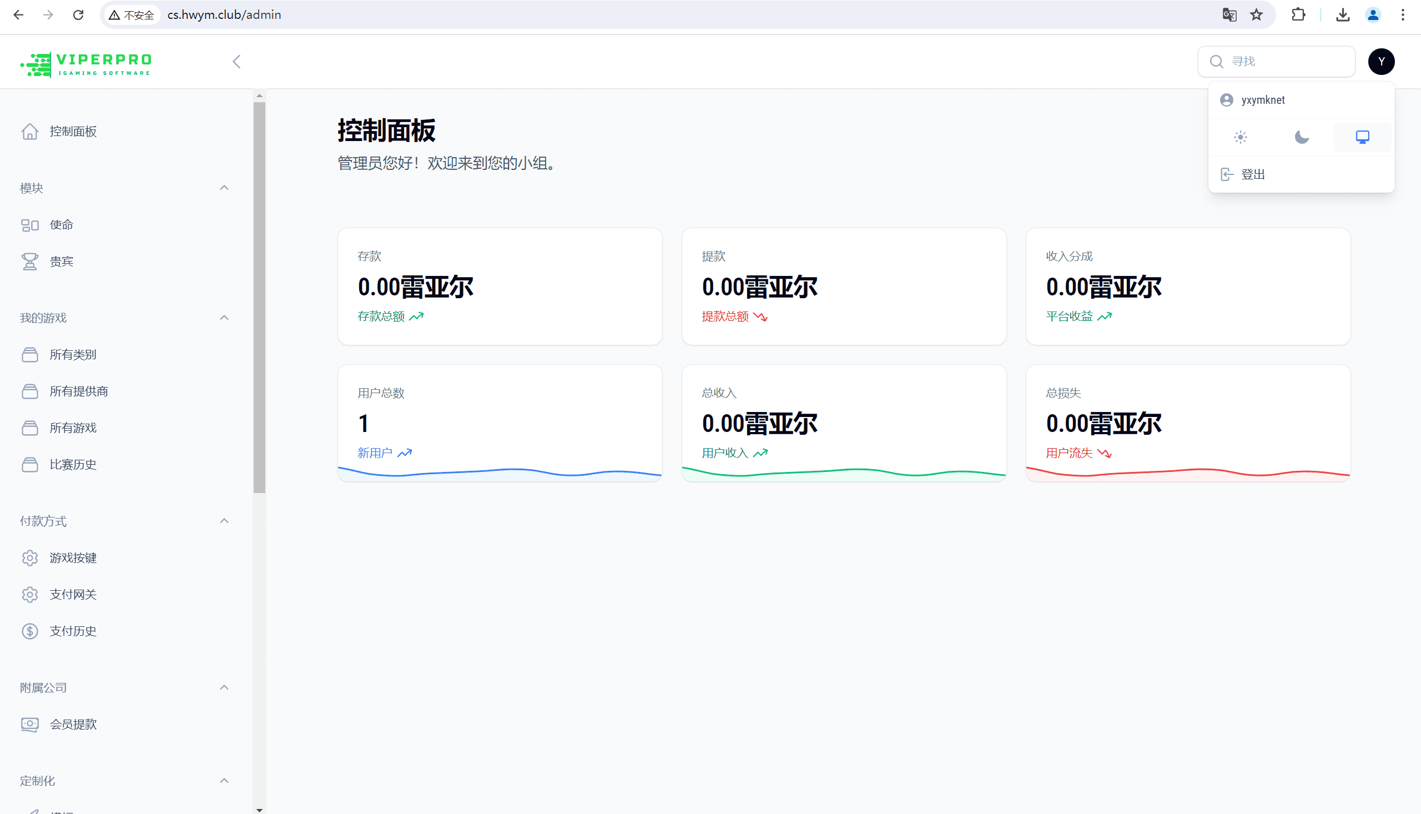This screenshot has width=1421, height=814.
Task: Open the 控制面板 home link
Action: [73, 132]
